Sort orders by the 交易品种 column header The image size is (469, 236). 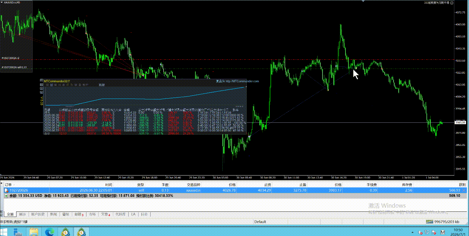(193, 185)
